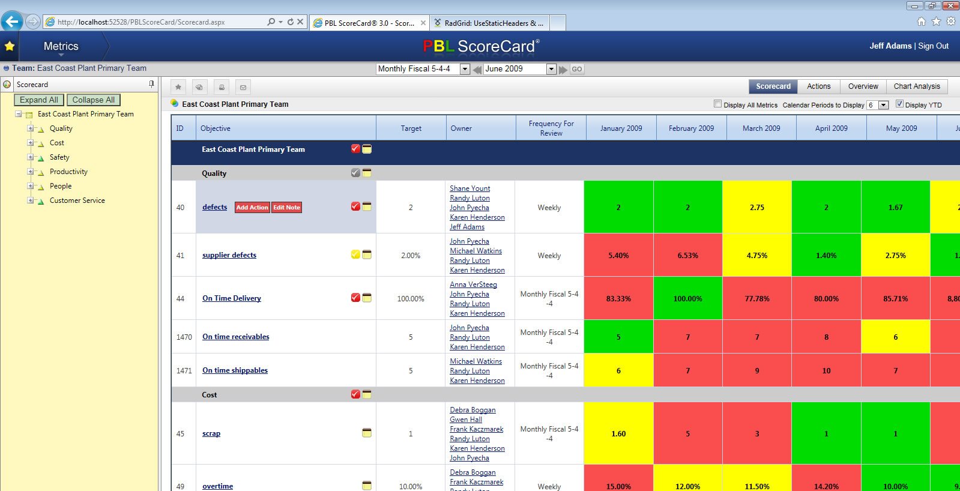The image size is (960, 491).
Task: Click the GO button
Action: 577,69
